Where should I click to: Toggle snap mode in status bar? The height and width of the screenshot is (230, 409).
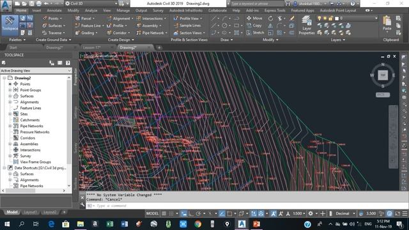point(171,213)
